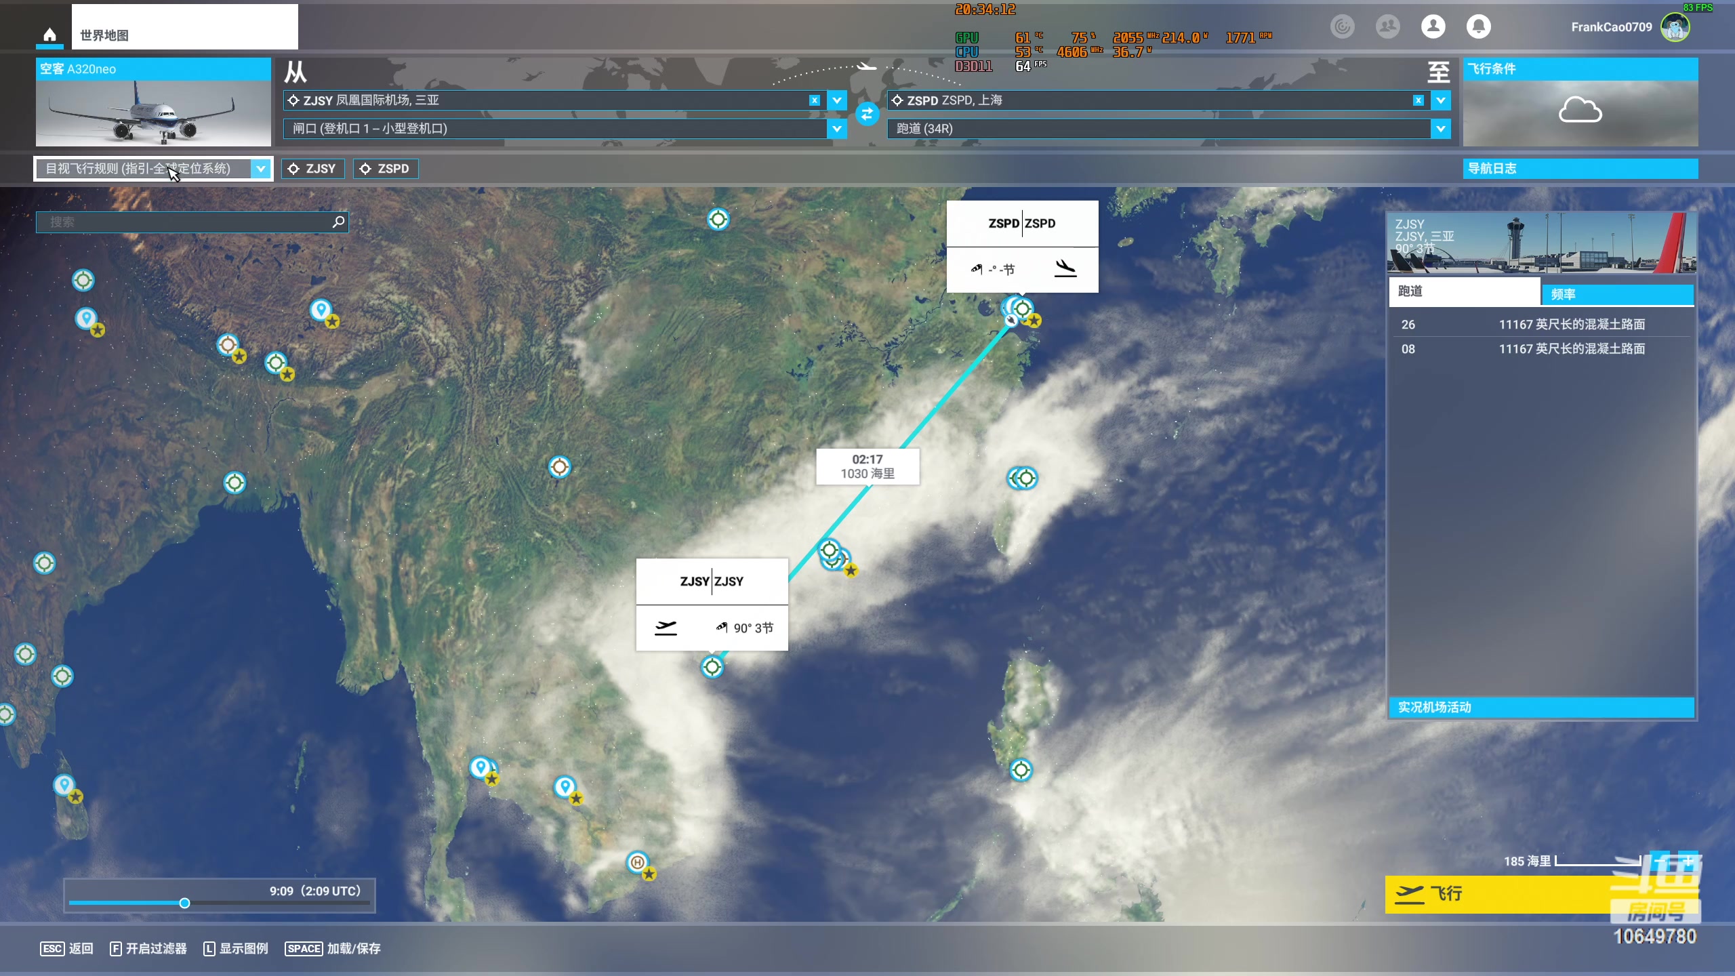This screenshot has width=1735, height=976.
Task: Adjust the time of day slider handle
Action: (184, 903)
